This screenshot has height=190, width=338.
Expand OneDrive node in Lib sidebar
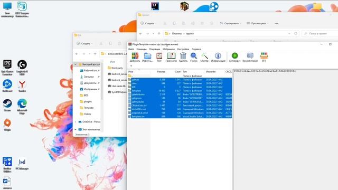76,122
